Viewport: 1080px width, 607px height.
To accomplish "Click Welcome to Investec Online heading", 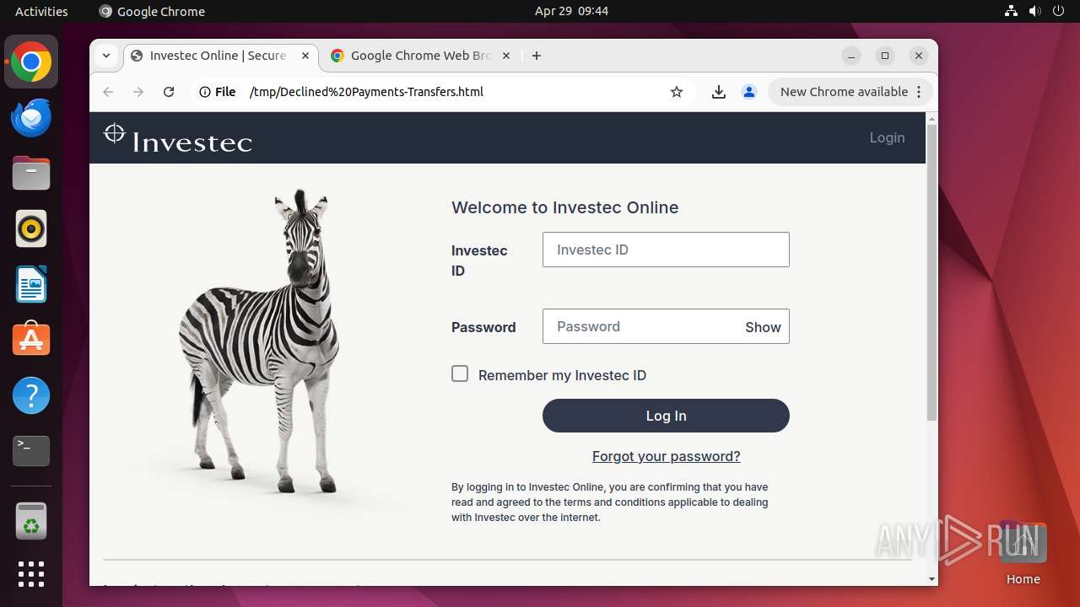I will click(564, 207).
